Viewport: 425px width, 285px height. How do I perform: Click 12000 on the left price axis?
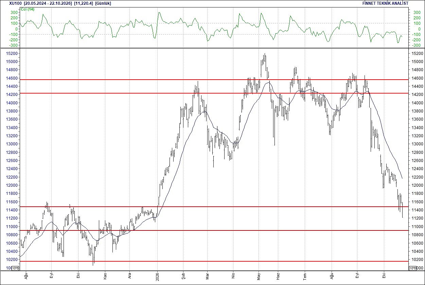click(x=13, y=185)
